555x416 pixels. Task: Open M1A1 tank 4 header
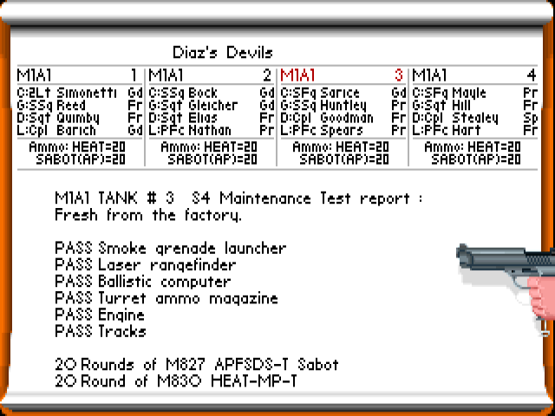tap(474, 75)
